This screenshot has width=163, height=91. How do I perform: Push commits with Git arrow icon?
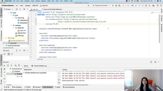click(x=143, y=6)
